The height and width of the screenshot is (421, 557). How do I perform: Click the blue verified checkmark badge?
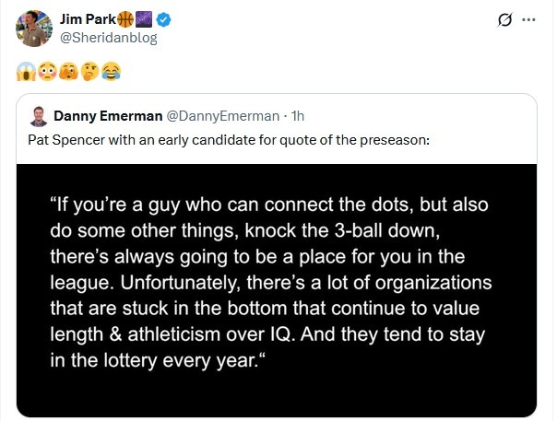pyautogui.click(x=163, y=19)
